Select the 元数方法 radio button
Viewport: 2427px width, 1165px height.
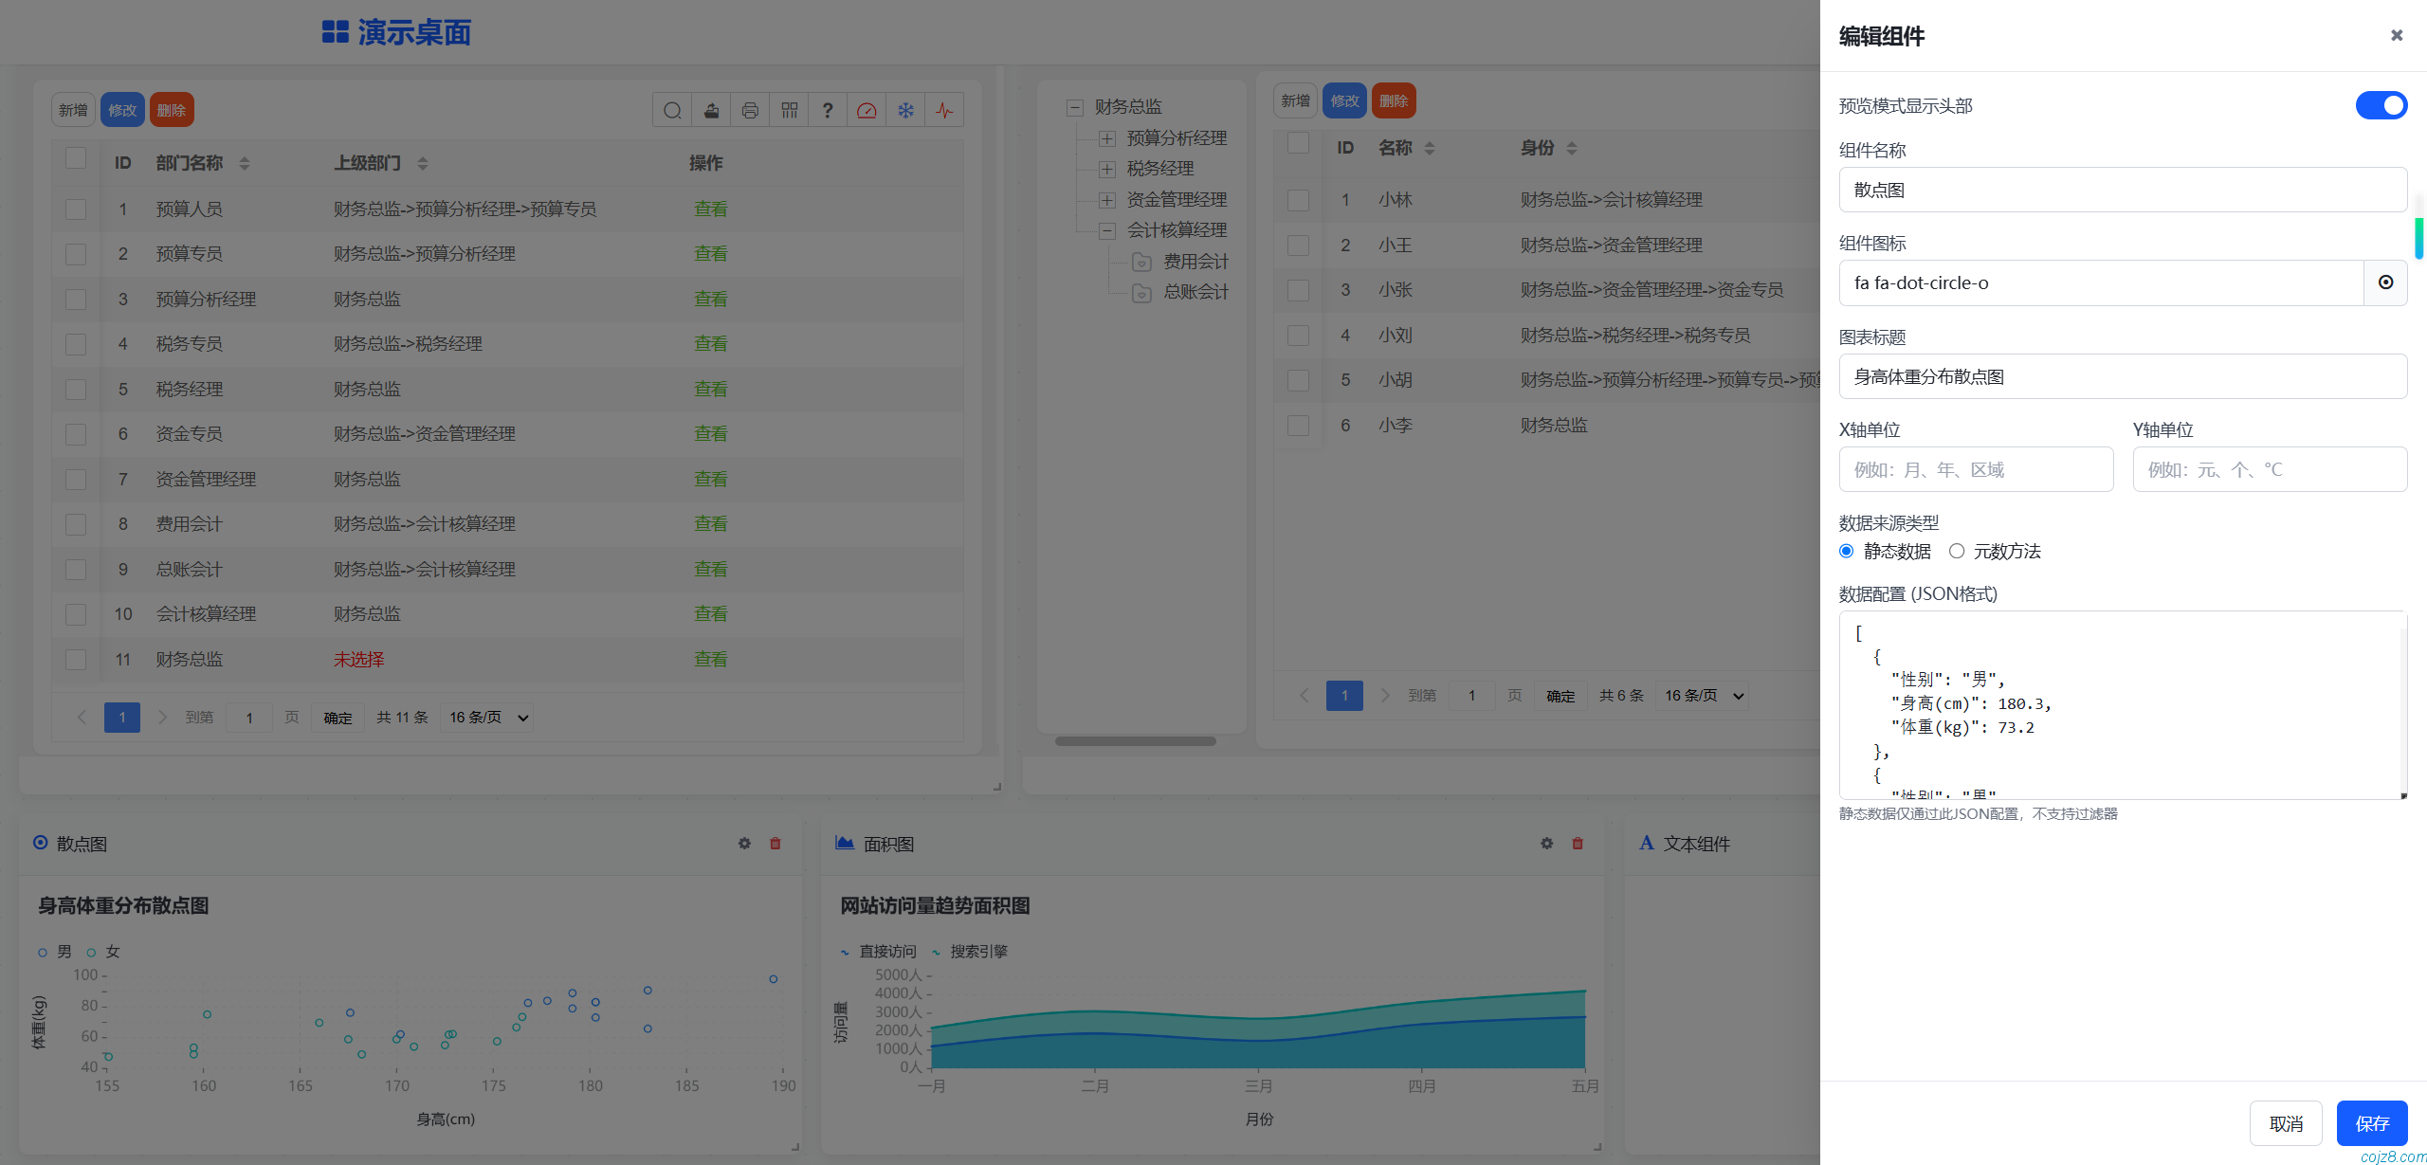point(1956,551)
